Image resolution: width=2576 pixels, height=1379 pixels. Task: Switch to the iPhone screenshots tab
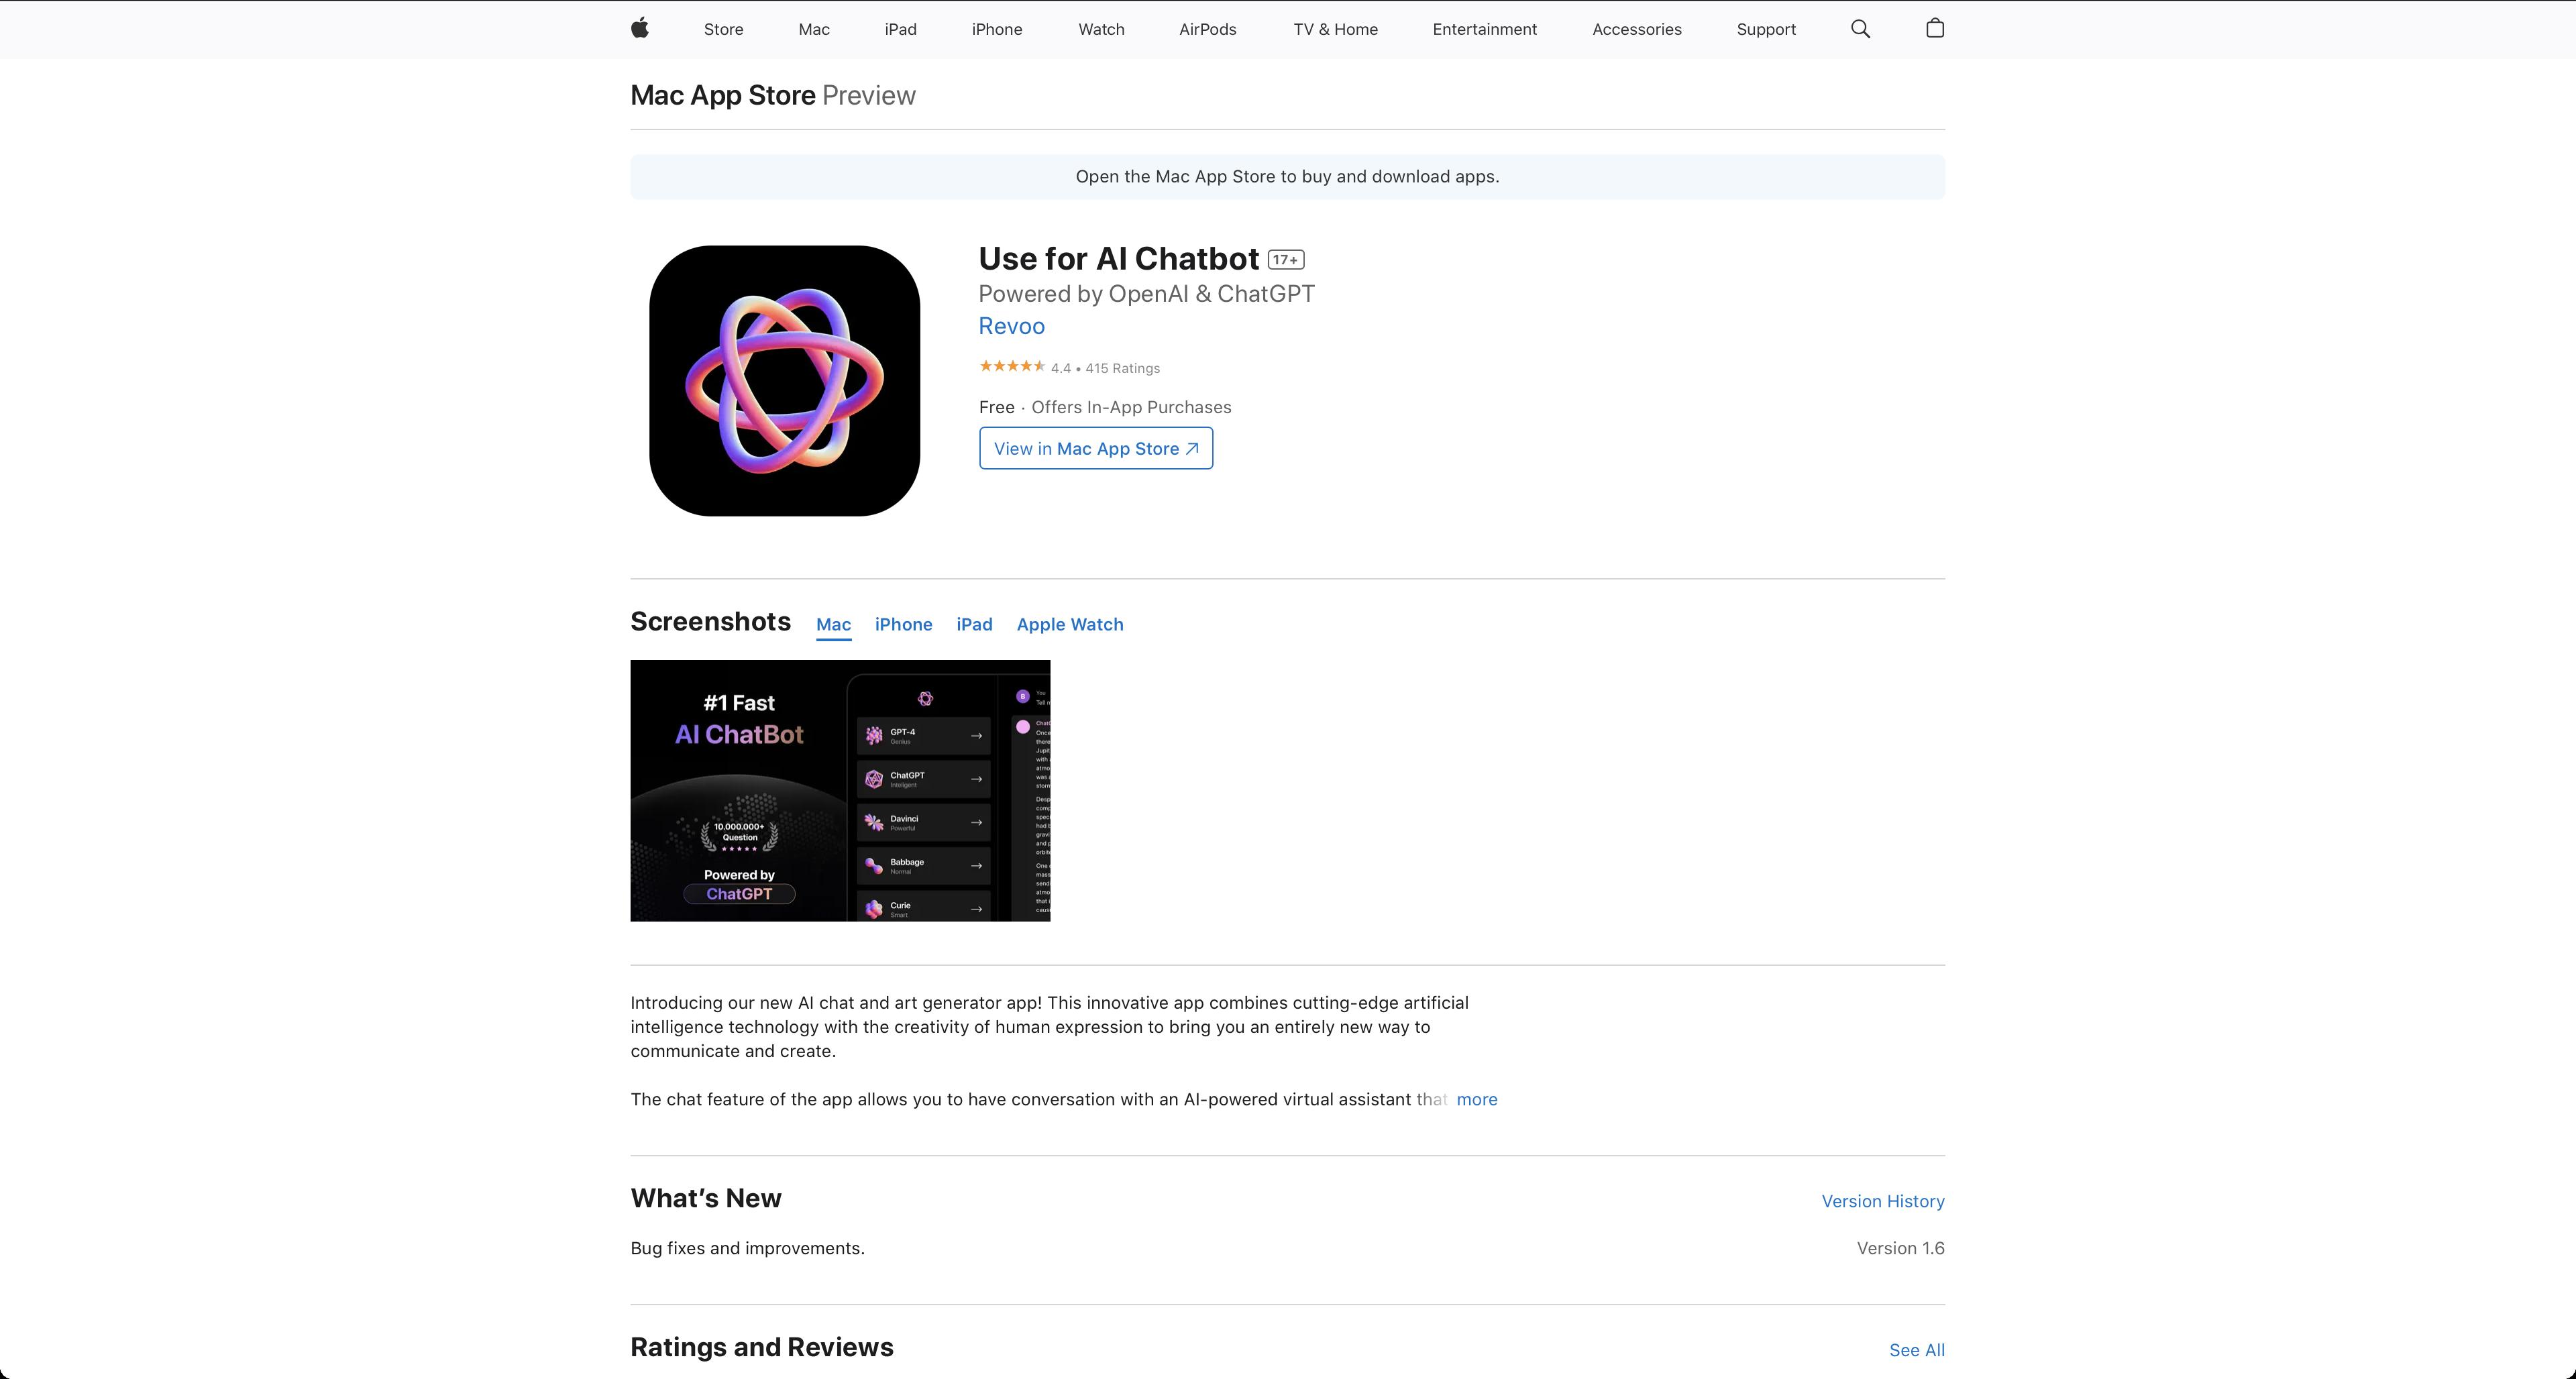click(x=903, y=624)
